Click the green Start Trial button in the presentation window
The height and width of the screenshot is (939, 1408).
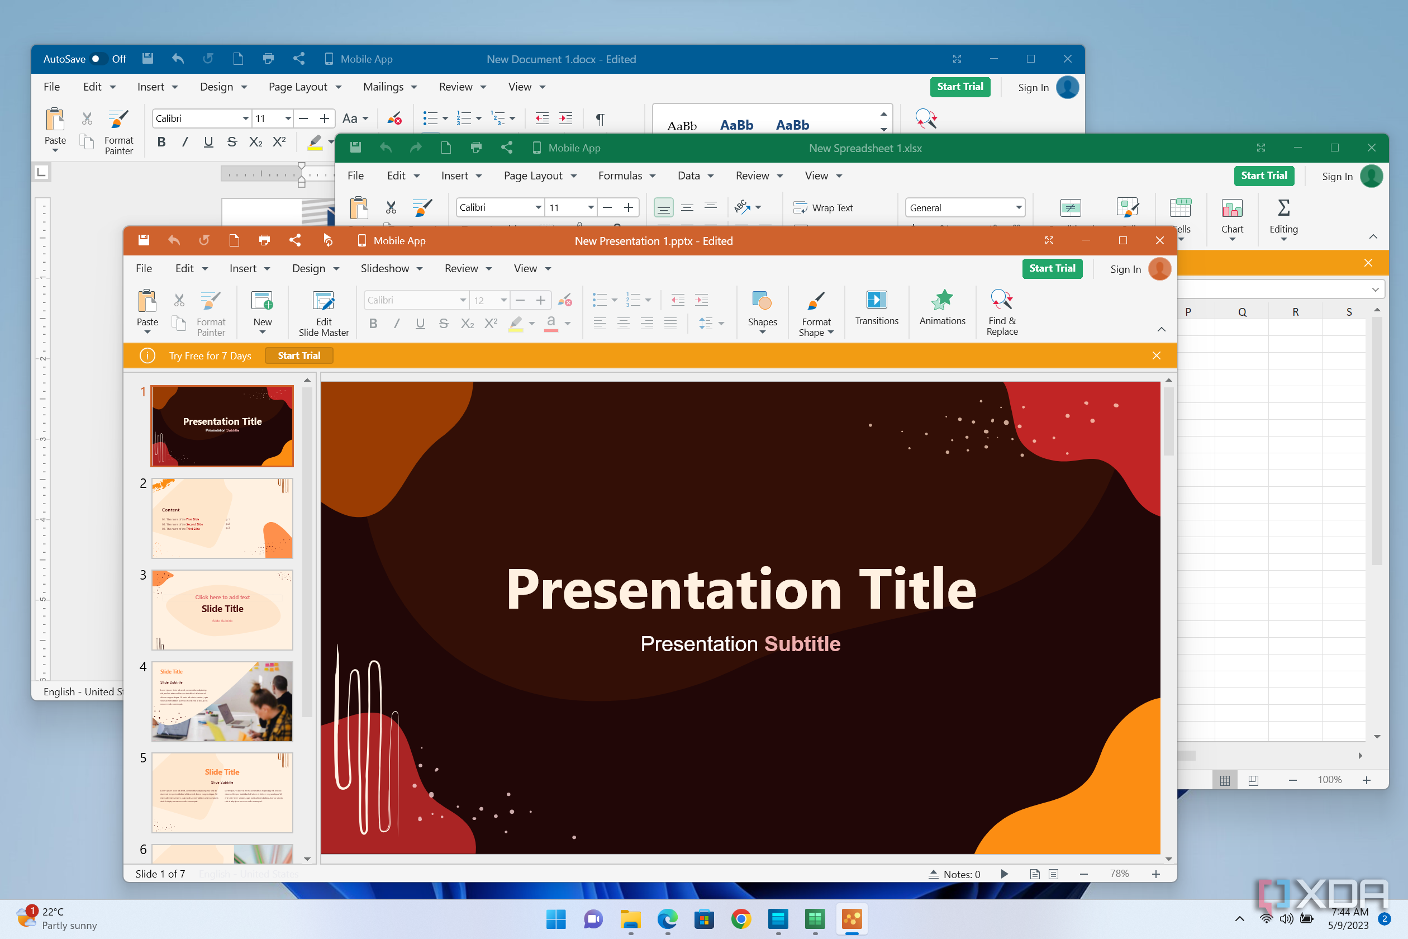coord(1053,268)
